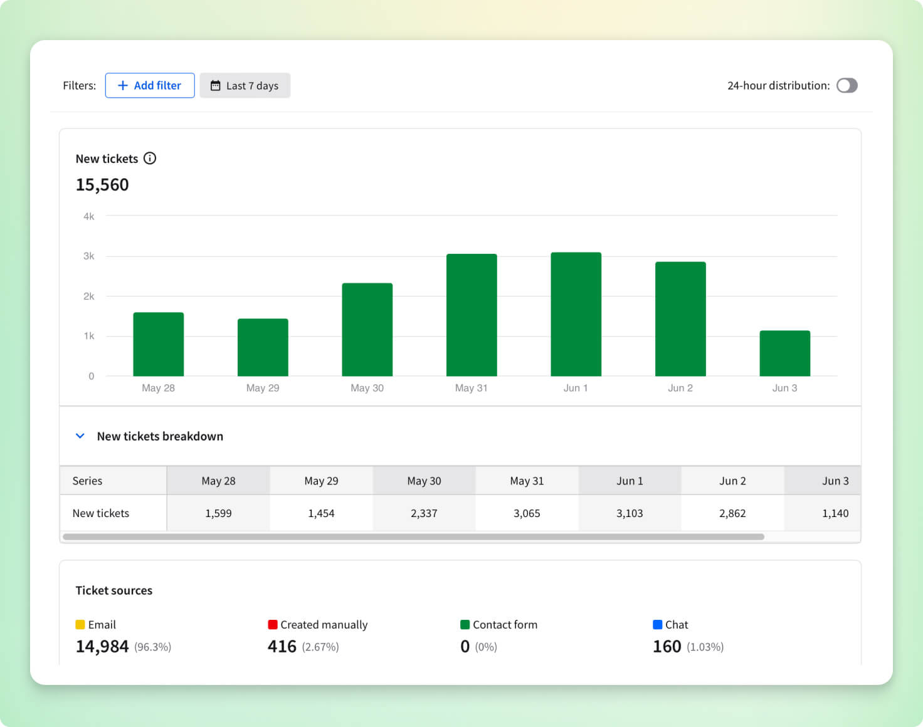This screenshot has height=727, width=923.
Task: Collapse the New tickets breakdown chevron
Action: (x=80, y=436)
